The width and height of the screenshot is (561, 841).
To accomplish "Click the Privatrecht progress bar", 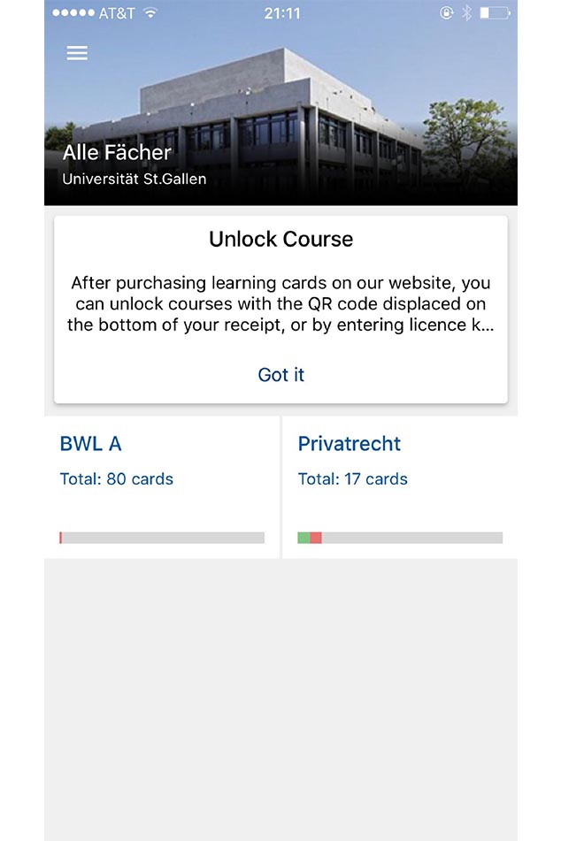I will pos(400,538).
